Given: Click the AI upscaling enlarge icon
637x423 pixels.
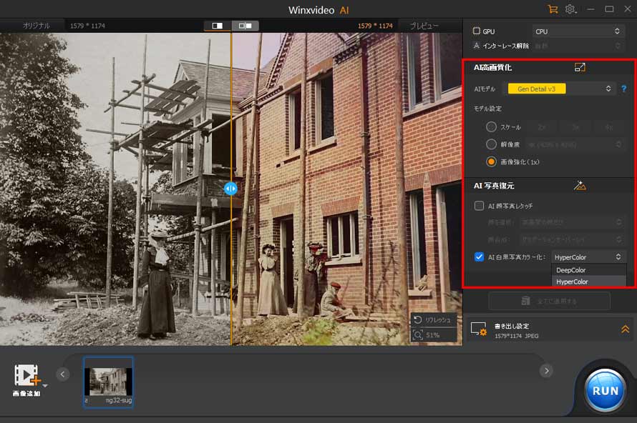Looking at the screenshot, I should 580,67.
